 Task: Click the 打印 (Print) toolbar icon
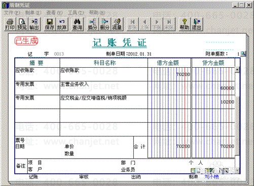(10, 24)
